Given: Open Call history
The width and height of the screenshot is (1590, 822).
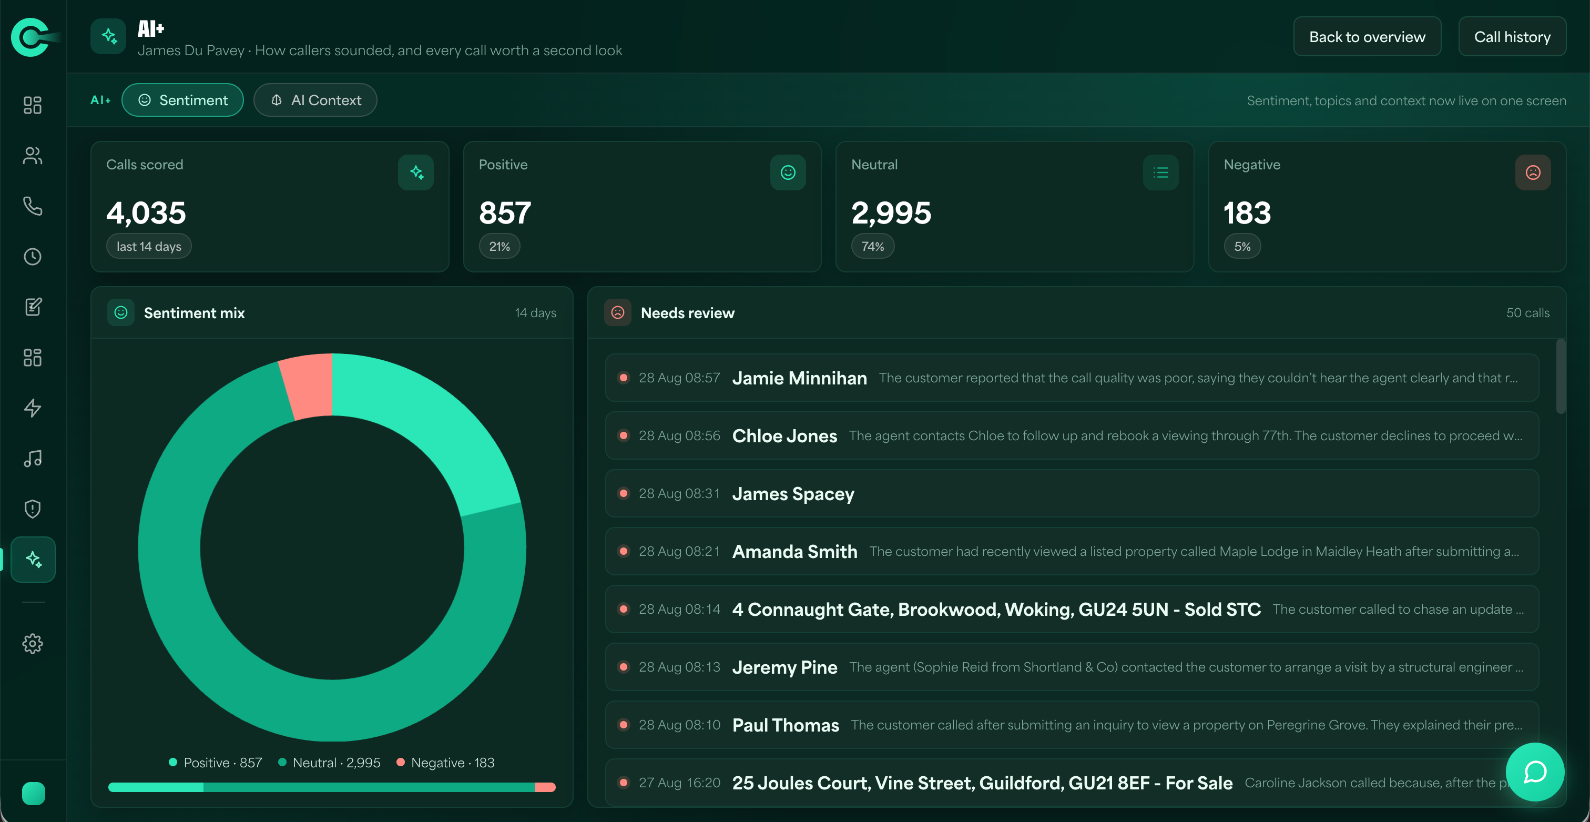Looking at the screenshot, I should pyautogui.click(x=1512, y=37).
